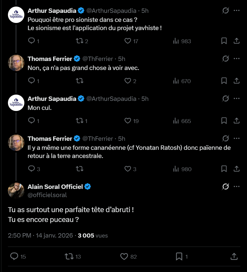Open Thomas Ferrier's profile name link
247x272 pixels.
point(50,59)
